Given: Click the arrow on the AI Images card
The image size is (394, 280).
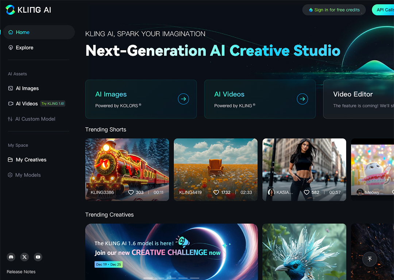Looking at the screenshot, I should tap(184, 99).
